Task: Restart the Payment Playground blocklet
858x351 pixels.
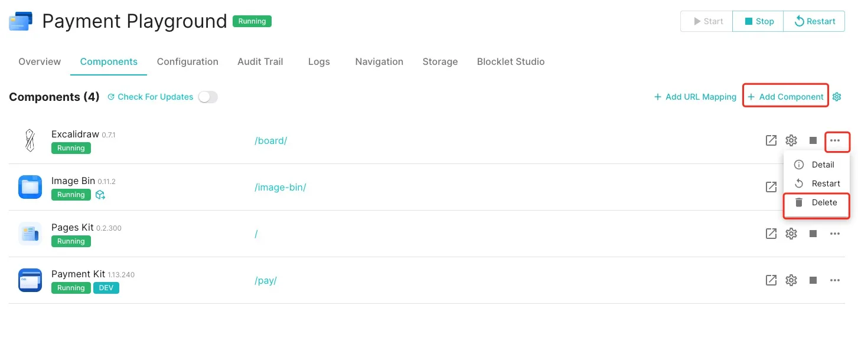Action: click(x=814, y=21)
